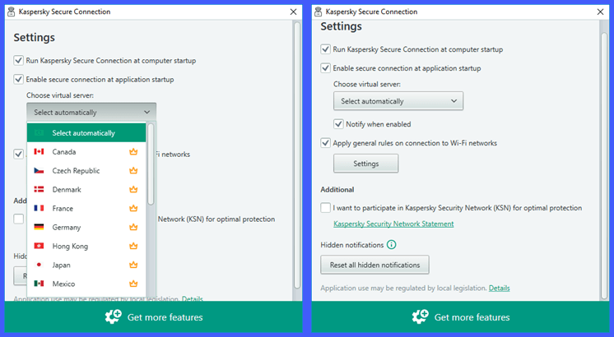Click the Japan flag icon
This screenshot has width=614, height=337.
pos(39,265)
